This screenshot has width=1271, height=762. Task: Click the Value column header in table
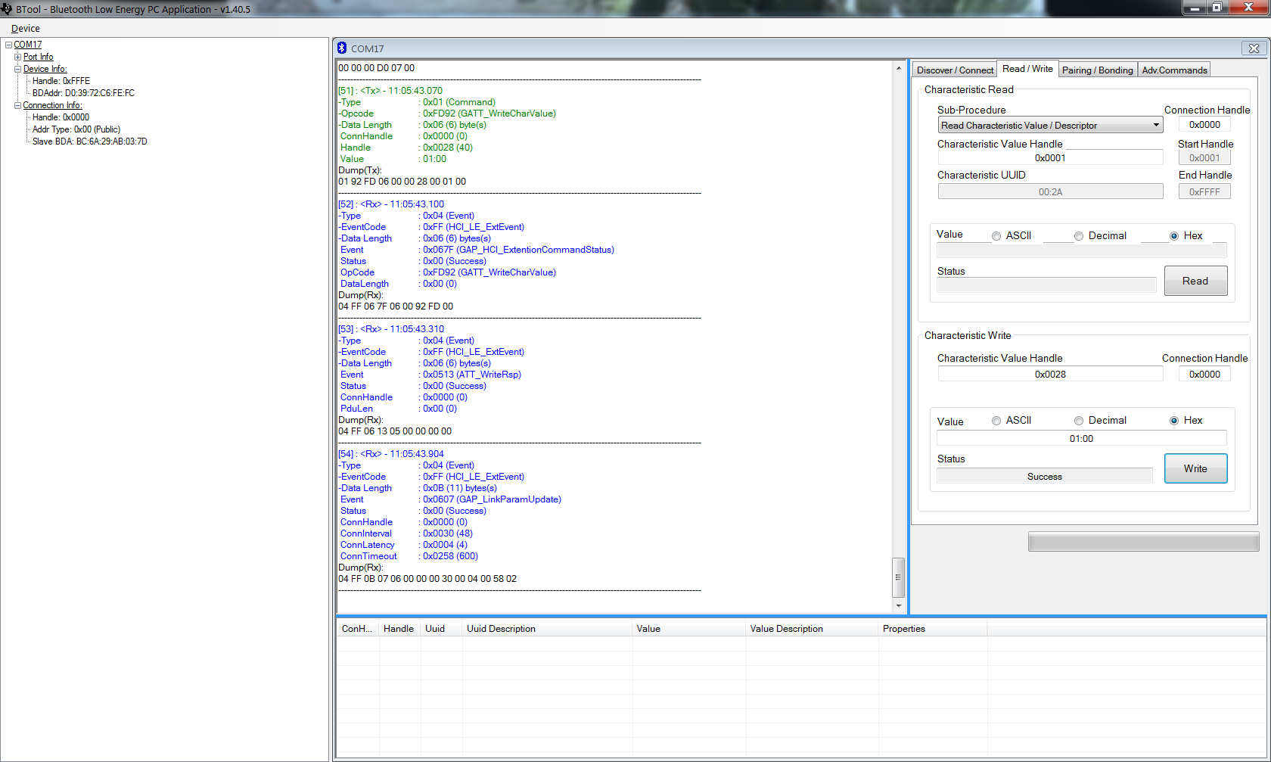(x=689, y=628)
